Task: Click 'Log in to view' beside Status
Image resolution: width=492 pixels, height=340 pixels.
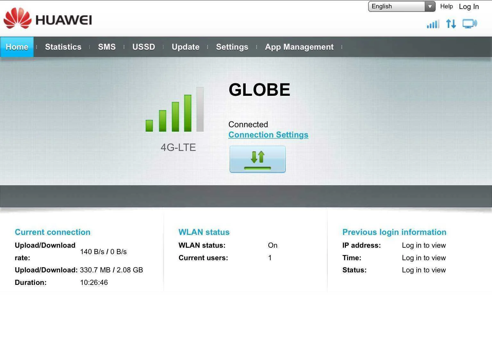Action: 424,270
